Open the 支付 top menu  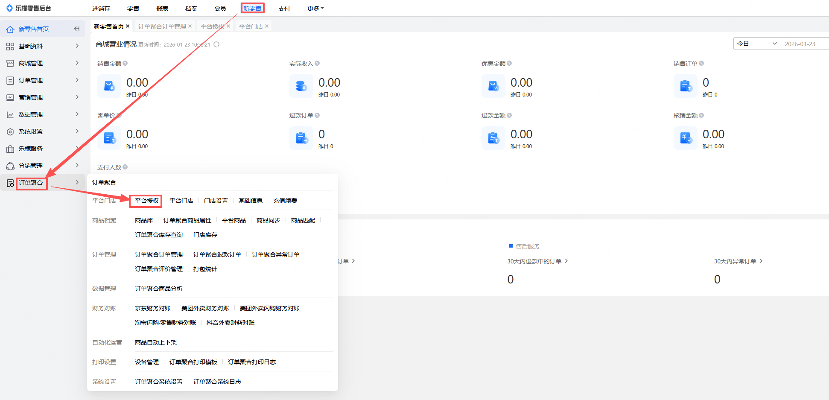point(284,9)
